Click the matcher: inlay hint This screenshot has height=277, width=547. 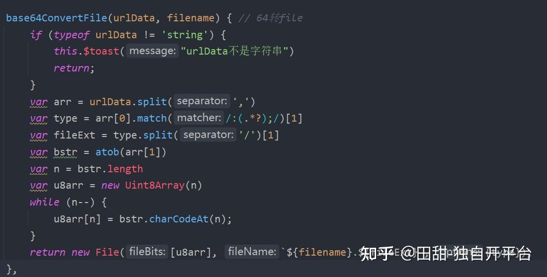click(199, 118)
